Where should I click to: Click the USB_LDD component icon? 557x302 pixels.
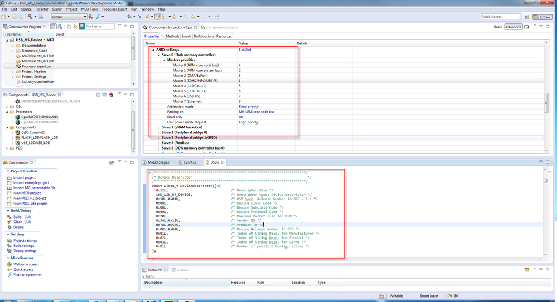17,143
